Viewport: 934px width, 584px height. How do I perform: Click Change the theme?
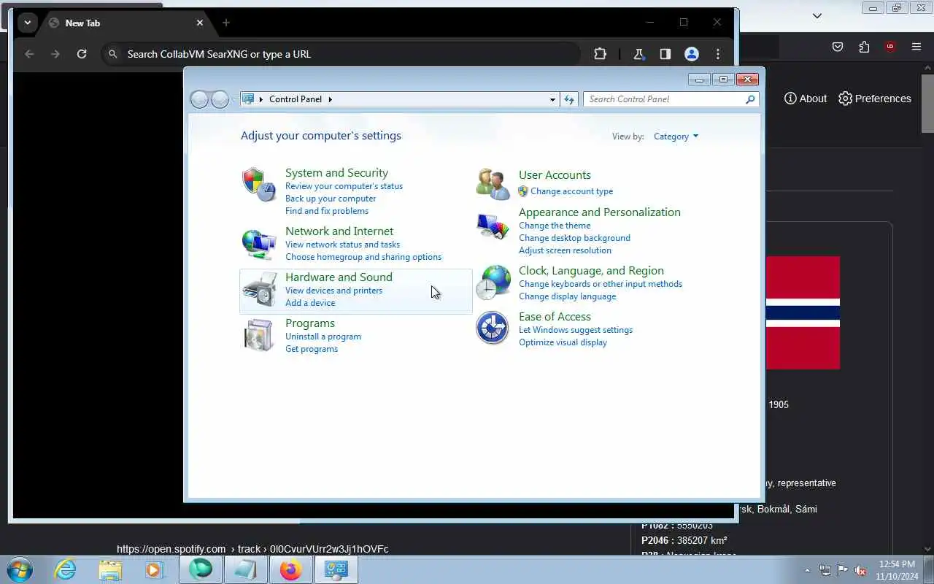[555, 226]
